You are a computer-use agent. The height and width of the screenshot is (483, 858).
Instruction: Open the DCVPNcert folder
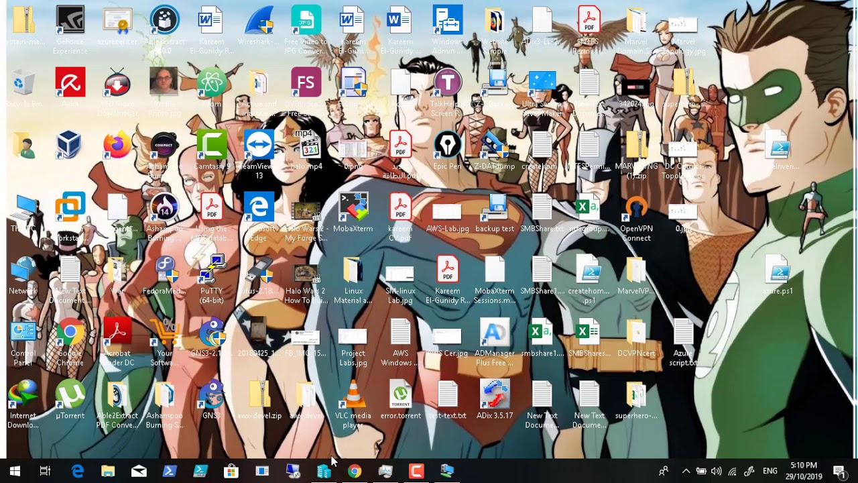click(x=636, y=332)
